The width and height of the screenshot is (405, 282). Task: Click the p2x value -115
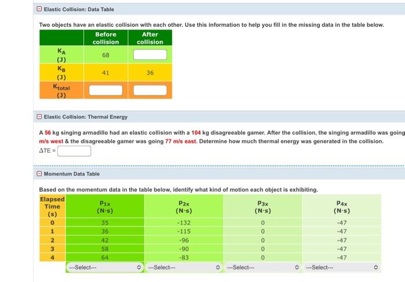pos(184,231)
